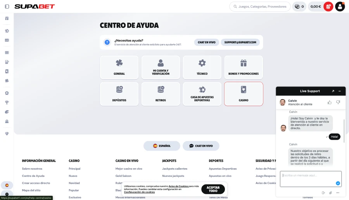
Task: Click the chat conversation scrollbar
Action: 344,131
